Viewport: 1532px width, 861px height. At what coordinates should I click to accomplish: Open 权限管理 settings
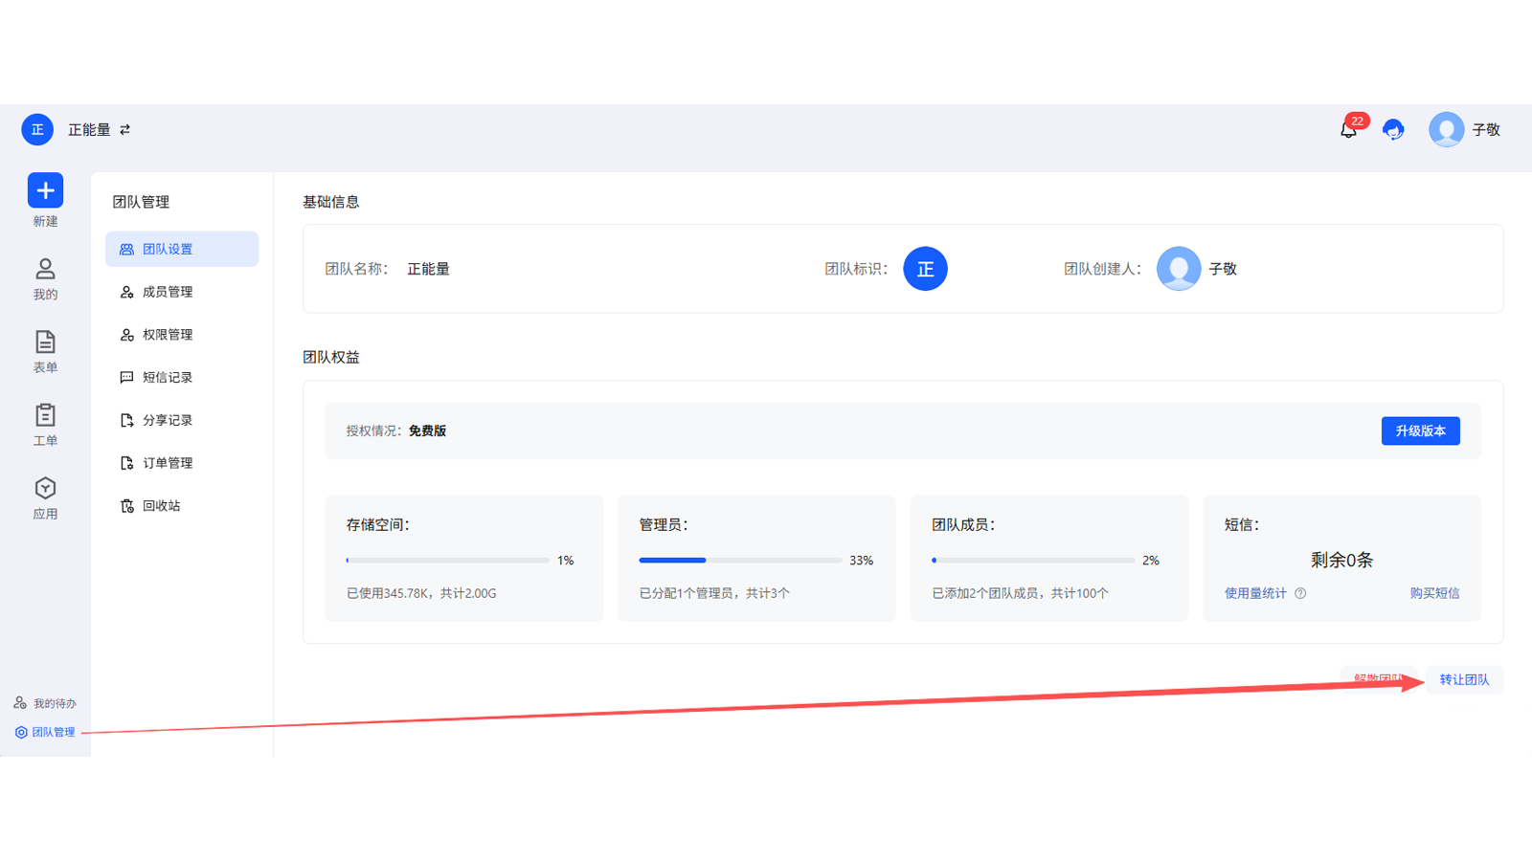click(x=168, y=334)
